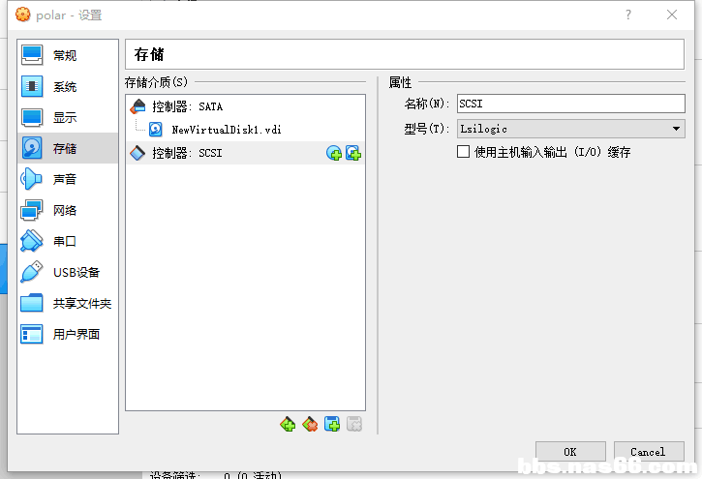Screen dimensions: 702x479
Task: Click add storage attachment icon below list
Action: (x=332, y=424)
